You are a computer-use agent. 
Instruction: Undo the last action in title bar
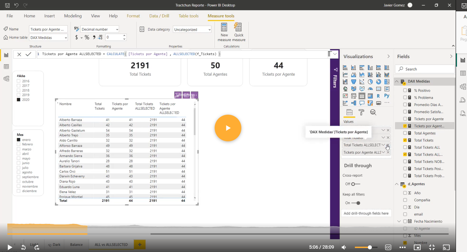(x=16, y=5)
